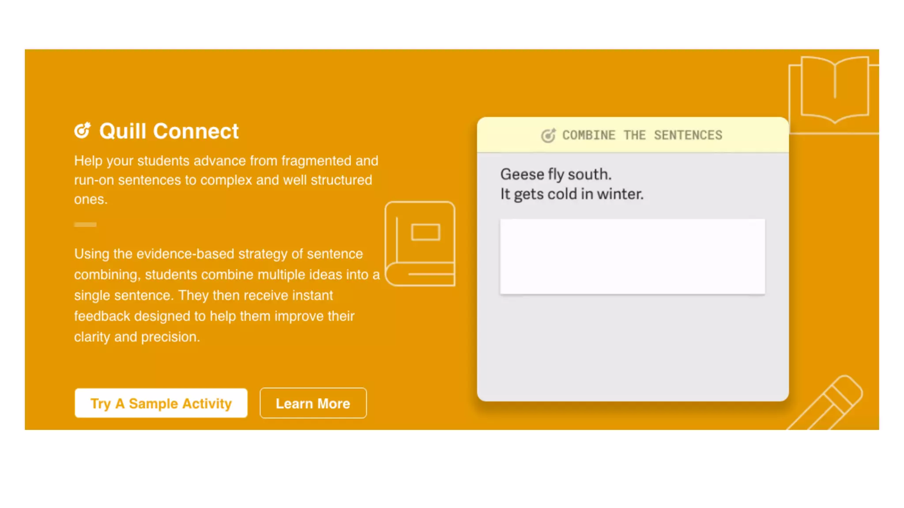Click the words 'clarity and precision.'
904x508 pixels.
137,337
